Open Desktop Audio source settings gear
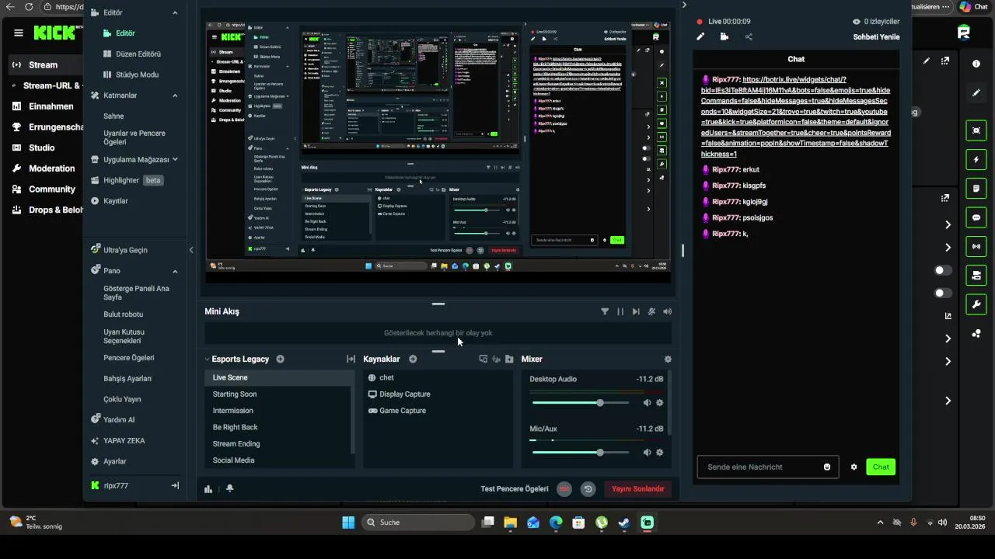This screenshot has height=559, width=995. pos(660,403)
